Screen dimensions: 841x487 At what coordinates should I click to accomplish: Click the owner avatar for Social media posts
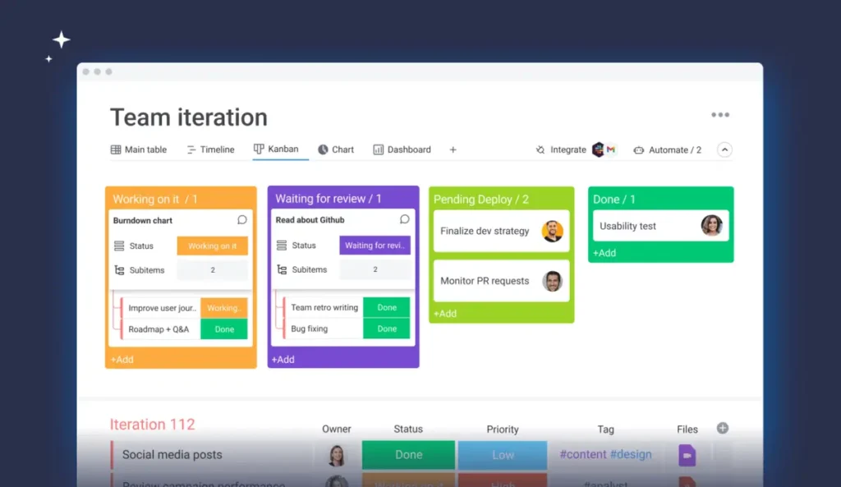click(x=336, y=454)
